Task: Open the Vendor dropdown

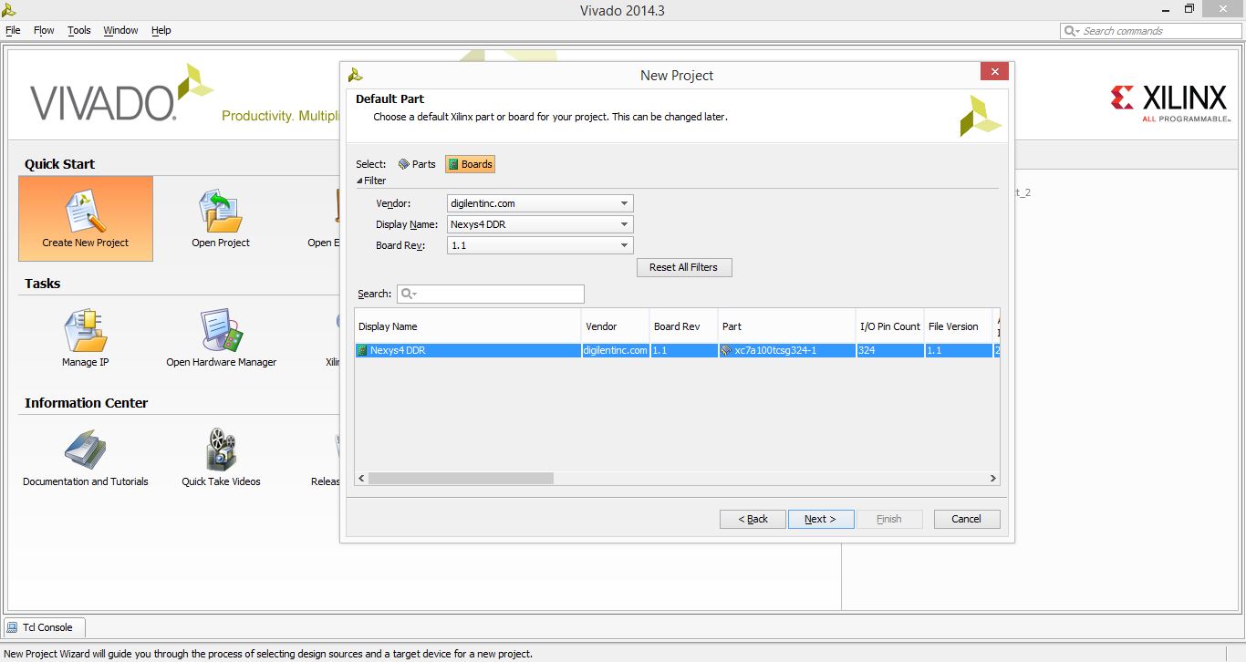Action: point(540,203)
